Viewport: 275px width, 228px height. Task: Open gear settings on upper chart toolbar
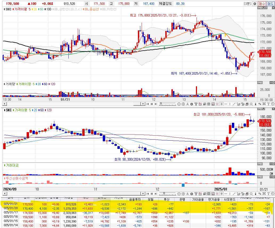tap(192, 104)
